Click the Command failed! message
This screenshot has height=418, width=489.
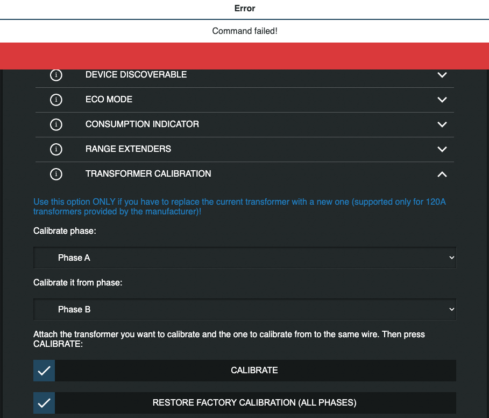point(245,31)
